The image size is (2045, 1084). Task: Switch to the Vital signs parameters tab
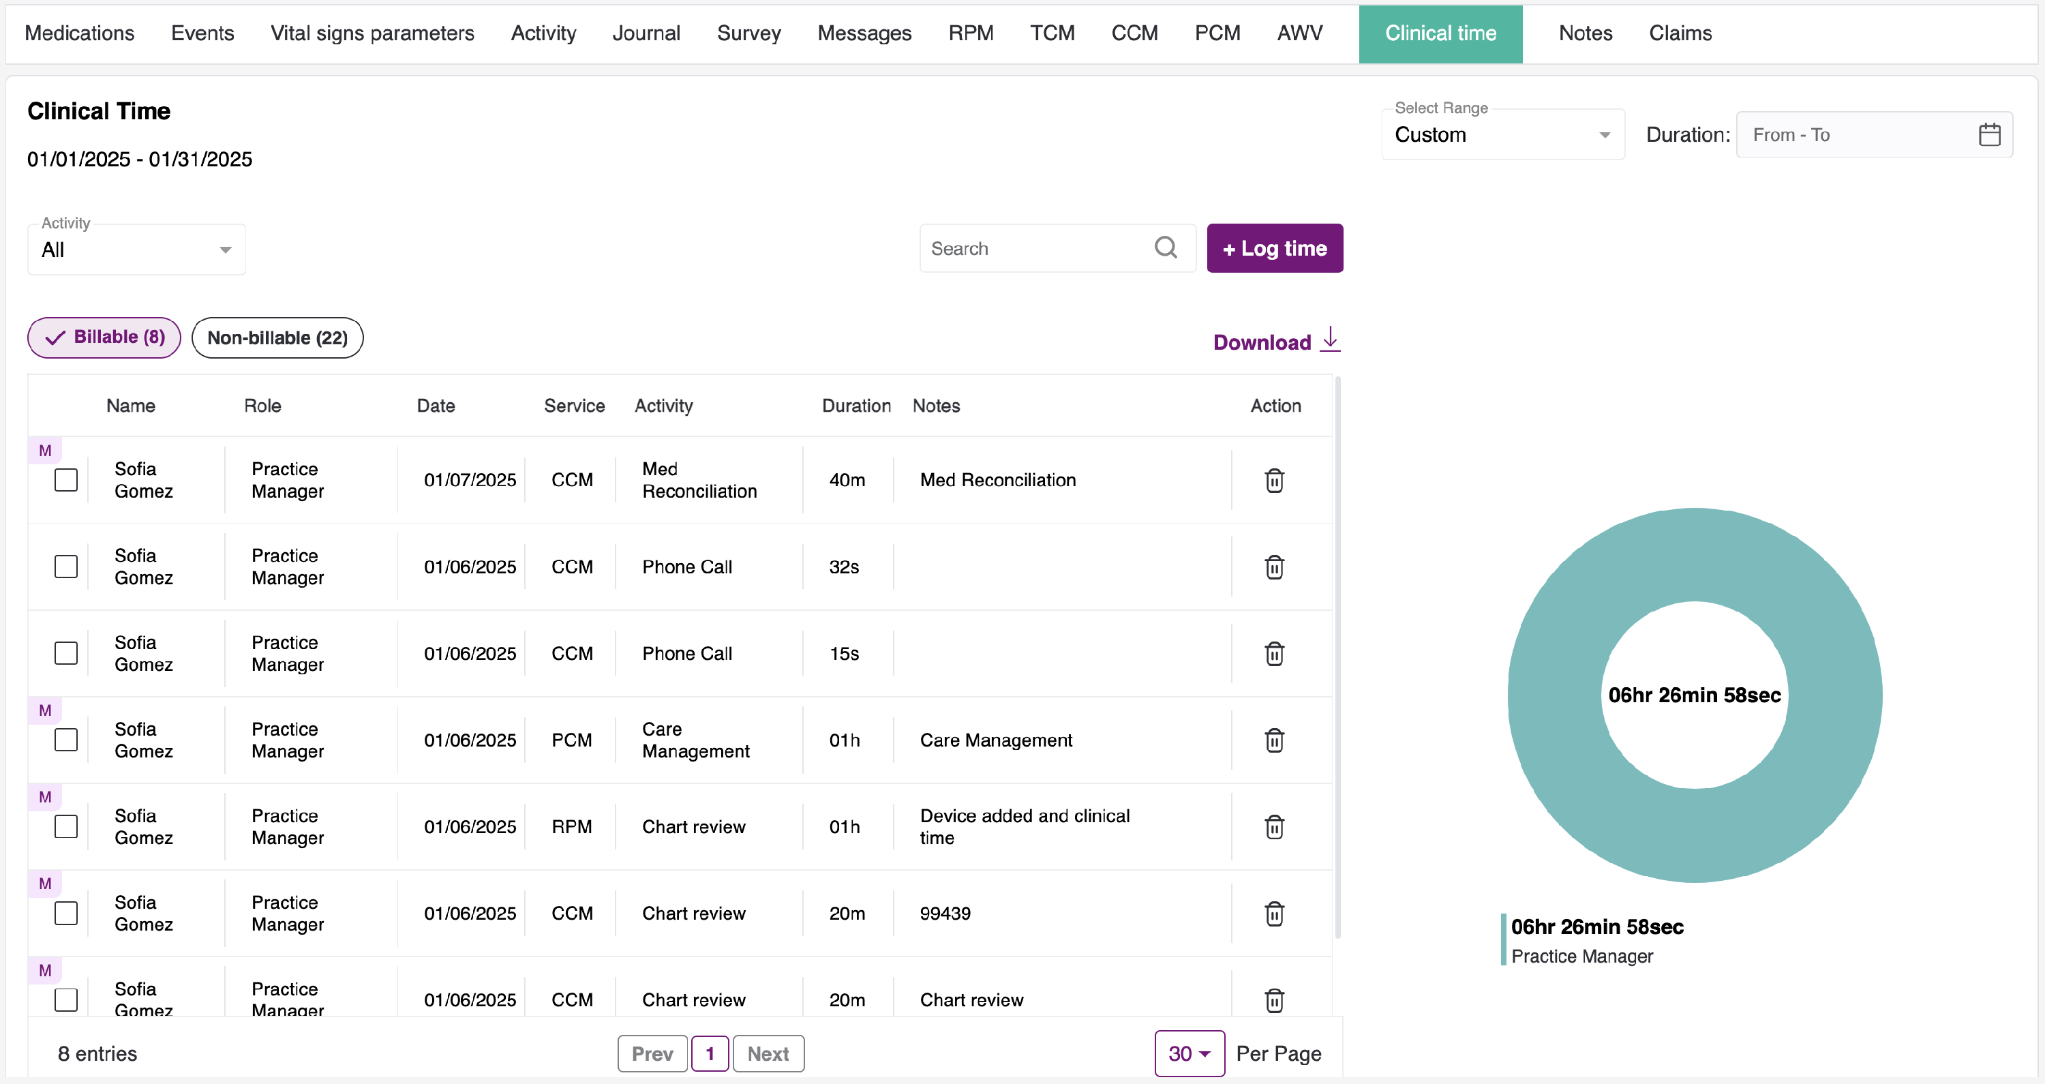pyautogui.click(x=372, y=33)
